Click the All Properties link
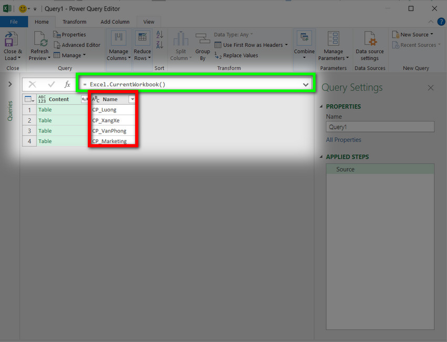Screen dimensions: 447x342 [343, 140]
